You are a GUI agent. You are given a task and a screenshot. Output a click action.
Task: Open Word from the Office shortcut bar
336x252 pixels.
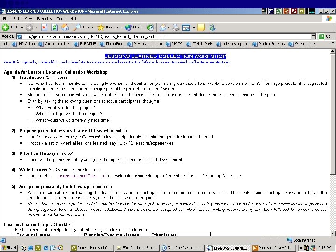click(x=271, y=11)
